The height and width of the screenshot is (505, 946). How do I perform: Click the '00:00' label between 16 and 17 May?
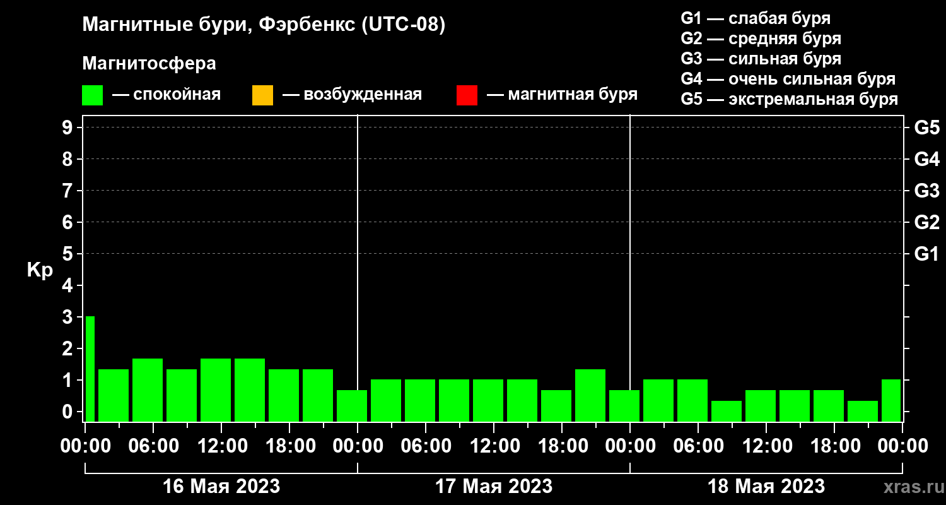[358, 446]
